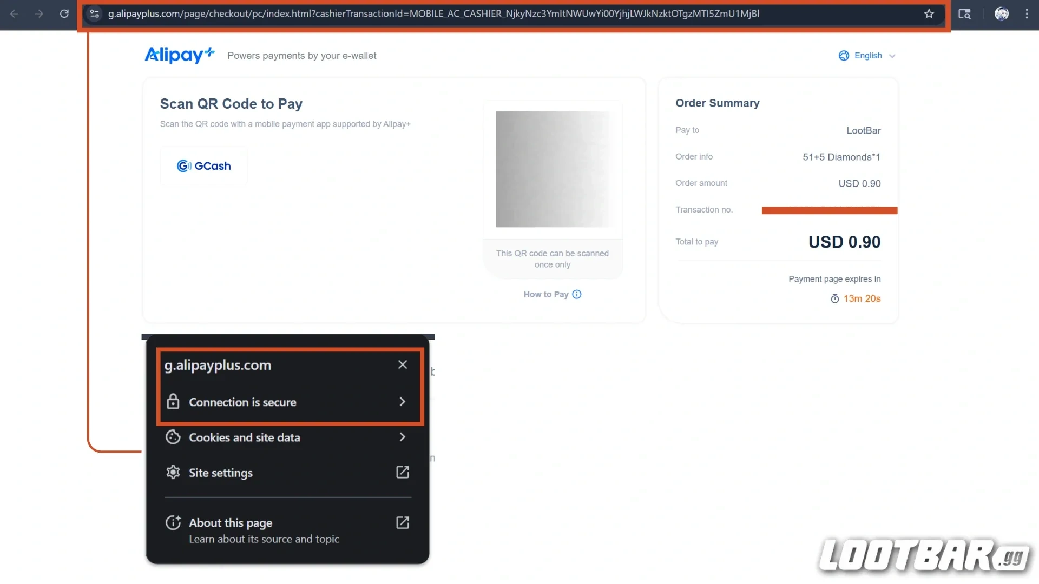Viewport: 1039px width, 584px height.
Task: Open the site information icon in address bar
Action: 94,14
